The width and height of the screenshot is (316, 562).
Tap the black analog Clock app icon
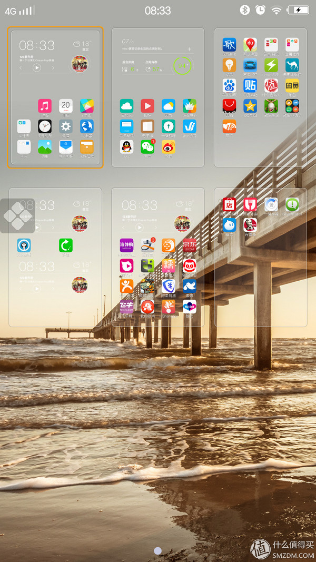[x=45, y=126]
